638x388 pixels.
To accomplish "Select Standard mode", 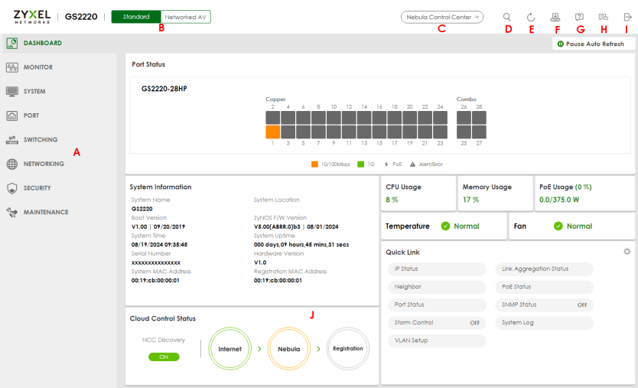I will click(x=136, y=17).
